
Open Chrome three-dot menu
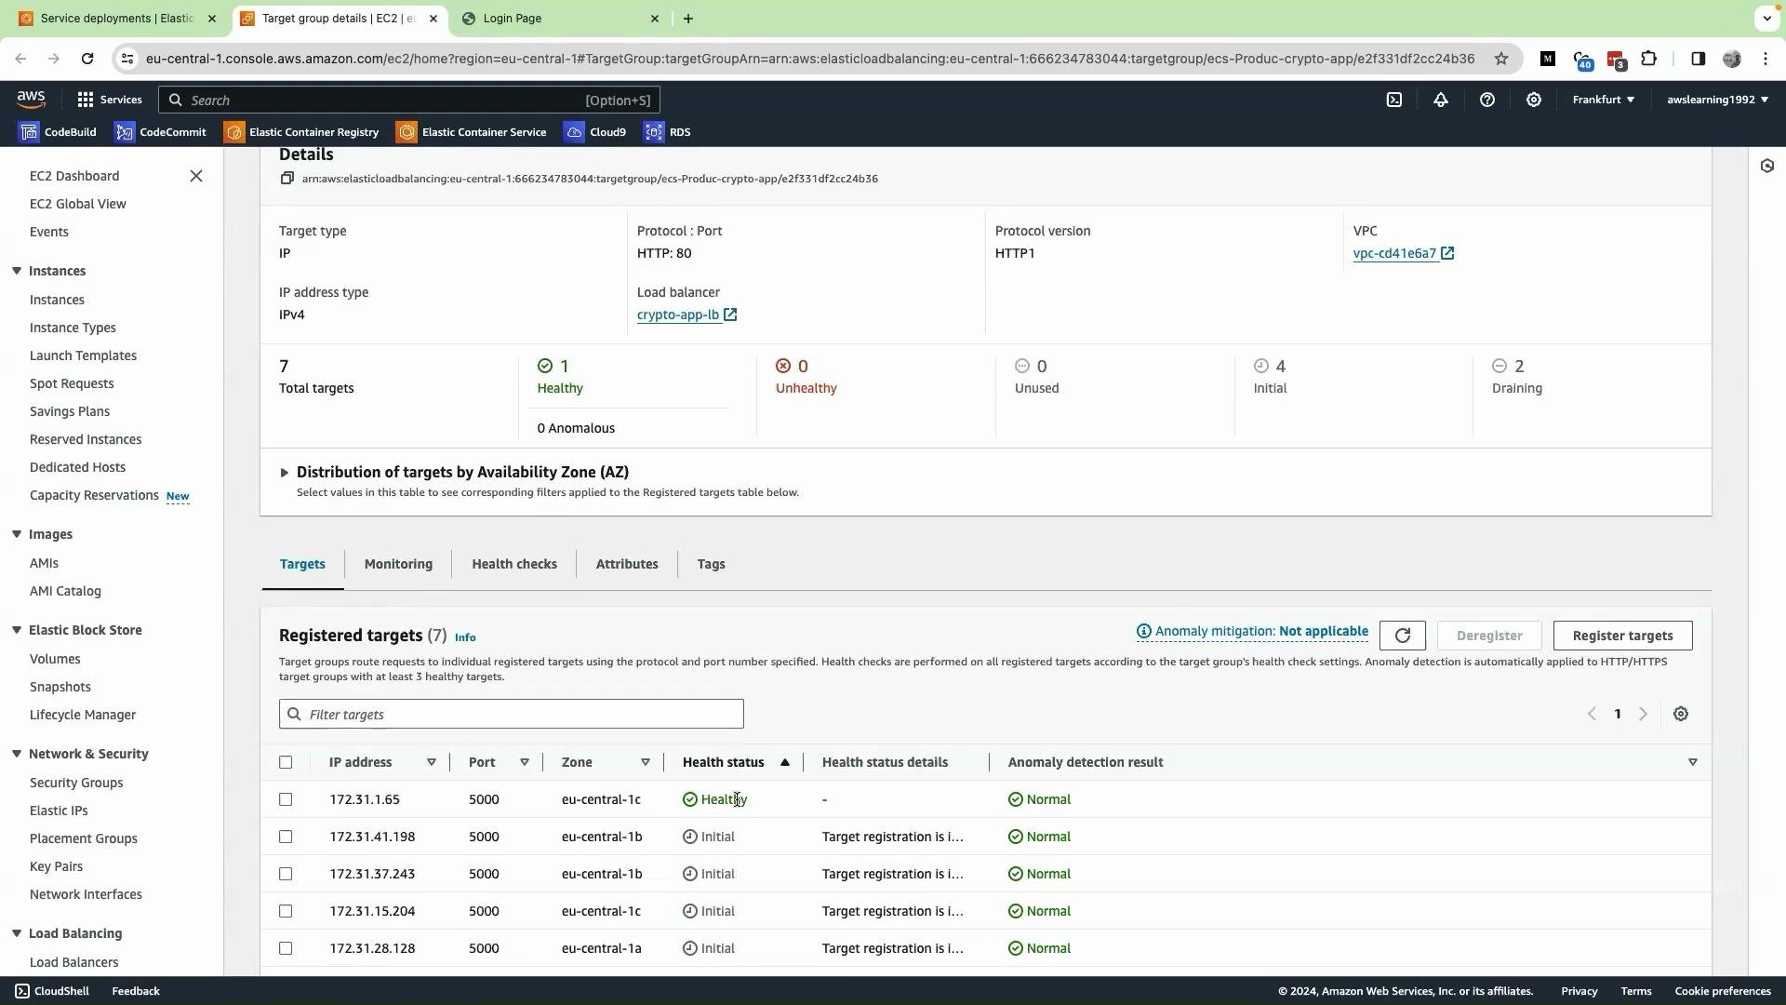[x=1766, y=59]
